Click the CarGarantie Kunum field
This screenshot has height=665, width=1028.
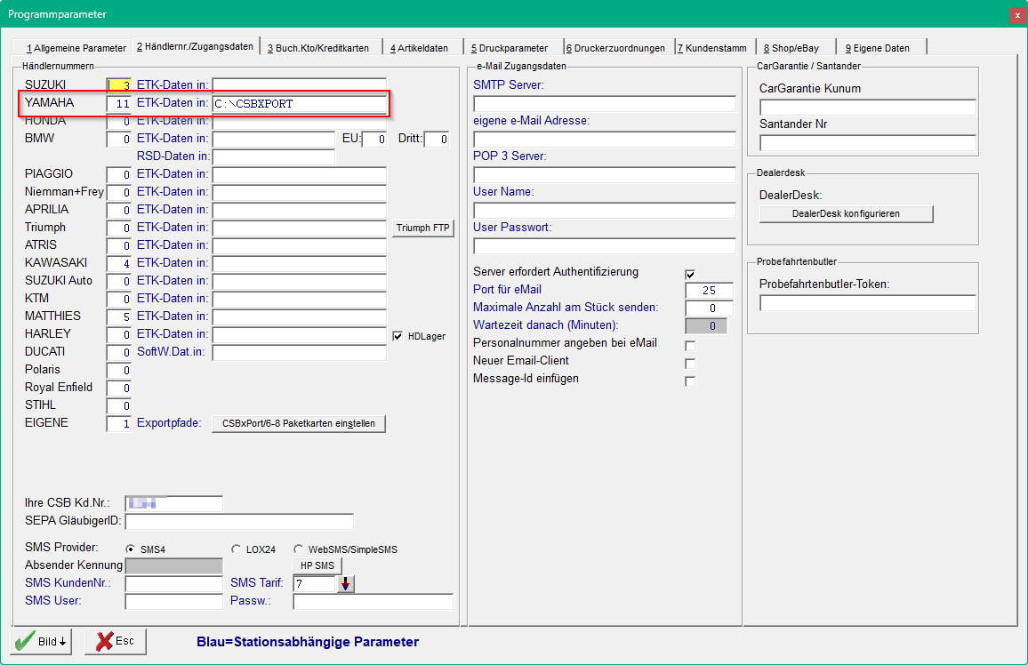coord(867,107)
